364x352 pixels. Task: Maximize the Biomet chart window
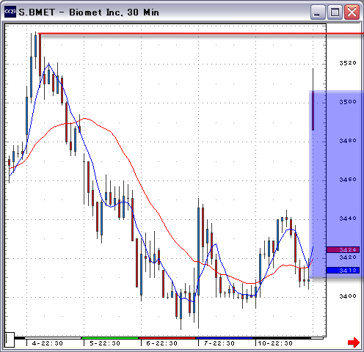pos(335,12)
